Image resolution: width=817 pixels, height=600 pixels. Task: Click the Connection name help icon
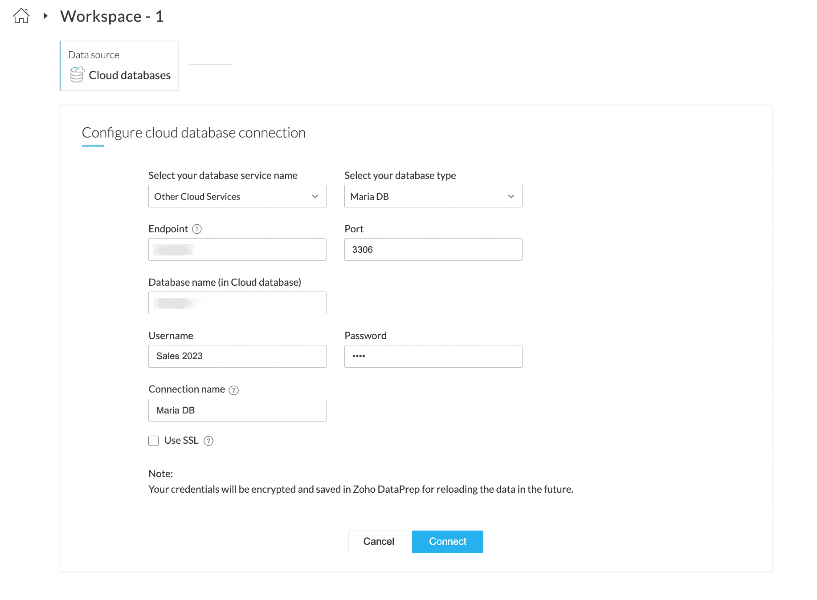pos(234,390)
